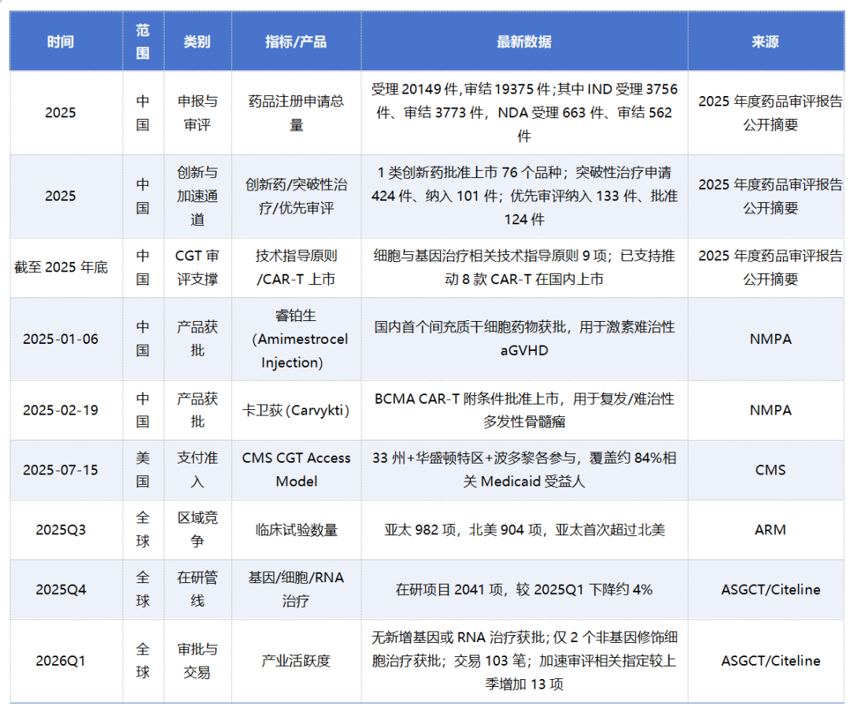Click data cell about 无新增基因或 RNA 治疗获批
The width and height of the screenshot is (850, 709).
524,661
